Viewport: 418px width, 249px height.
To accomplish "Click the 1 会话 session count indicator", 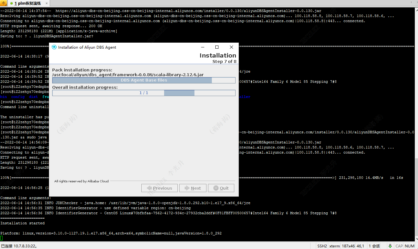I will [x=374, y=246].
